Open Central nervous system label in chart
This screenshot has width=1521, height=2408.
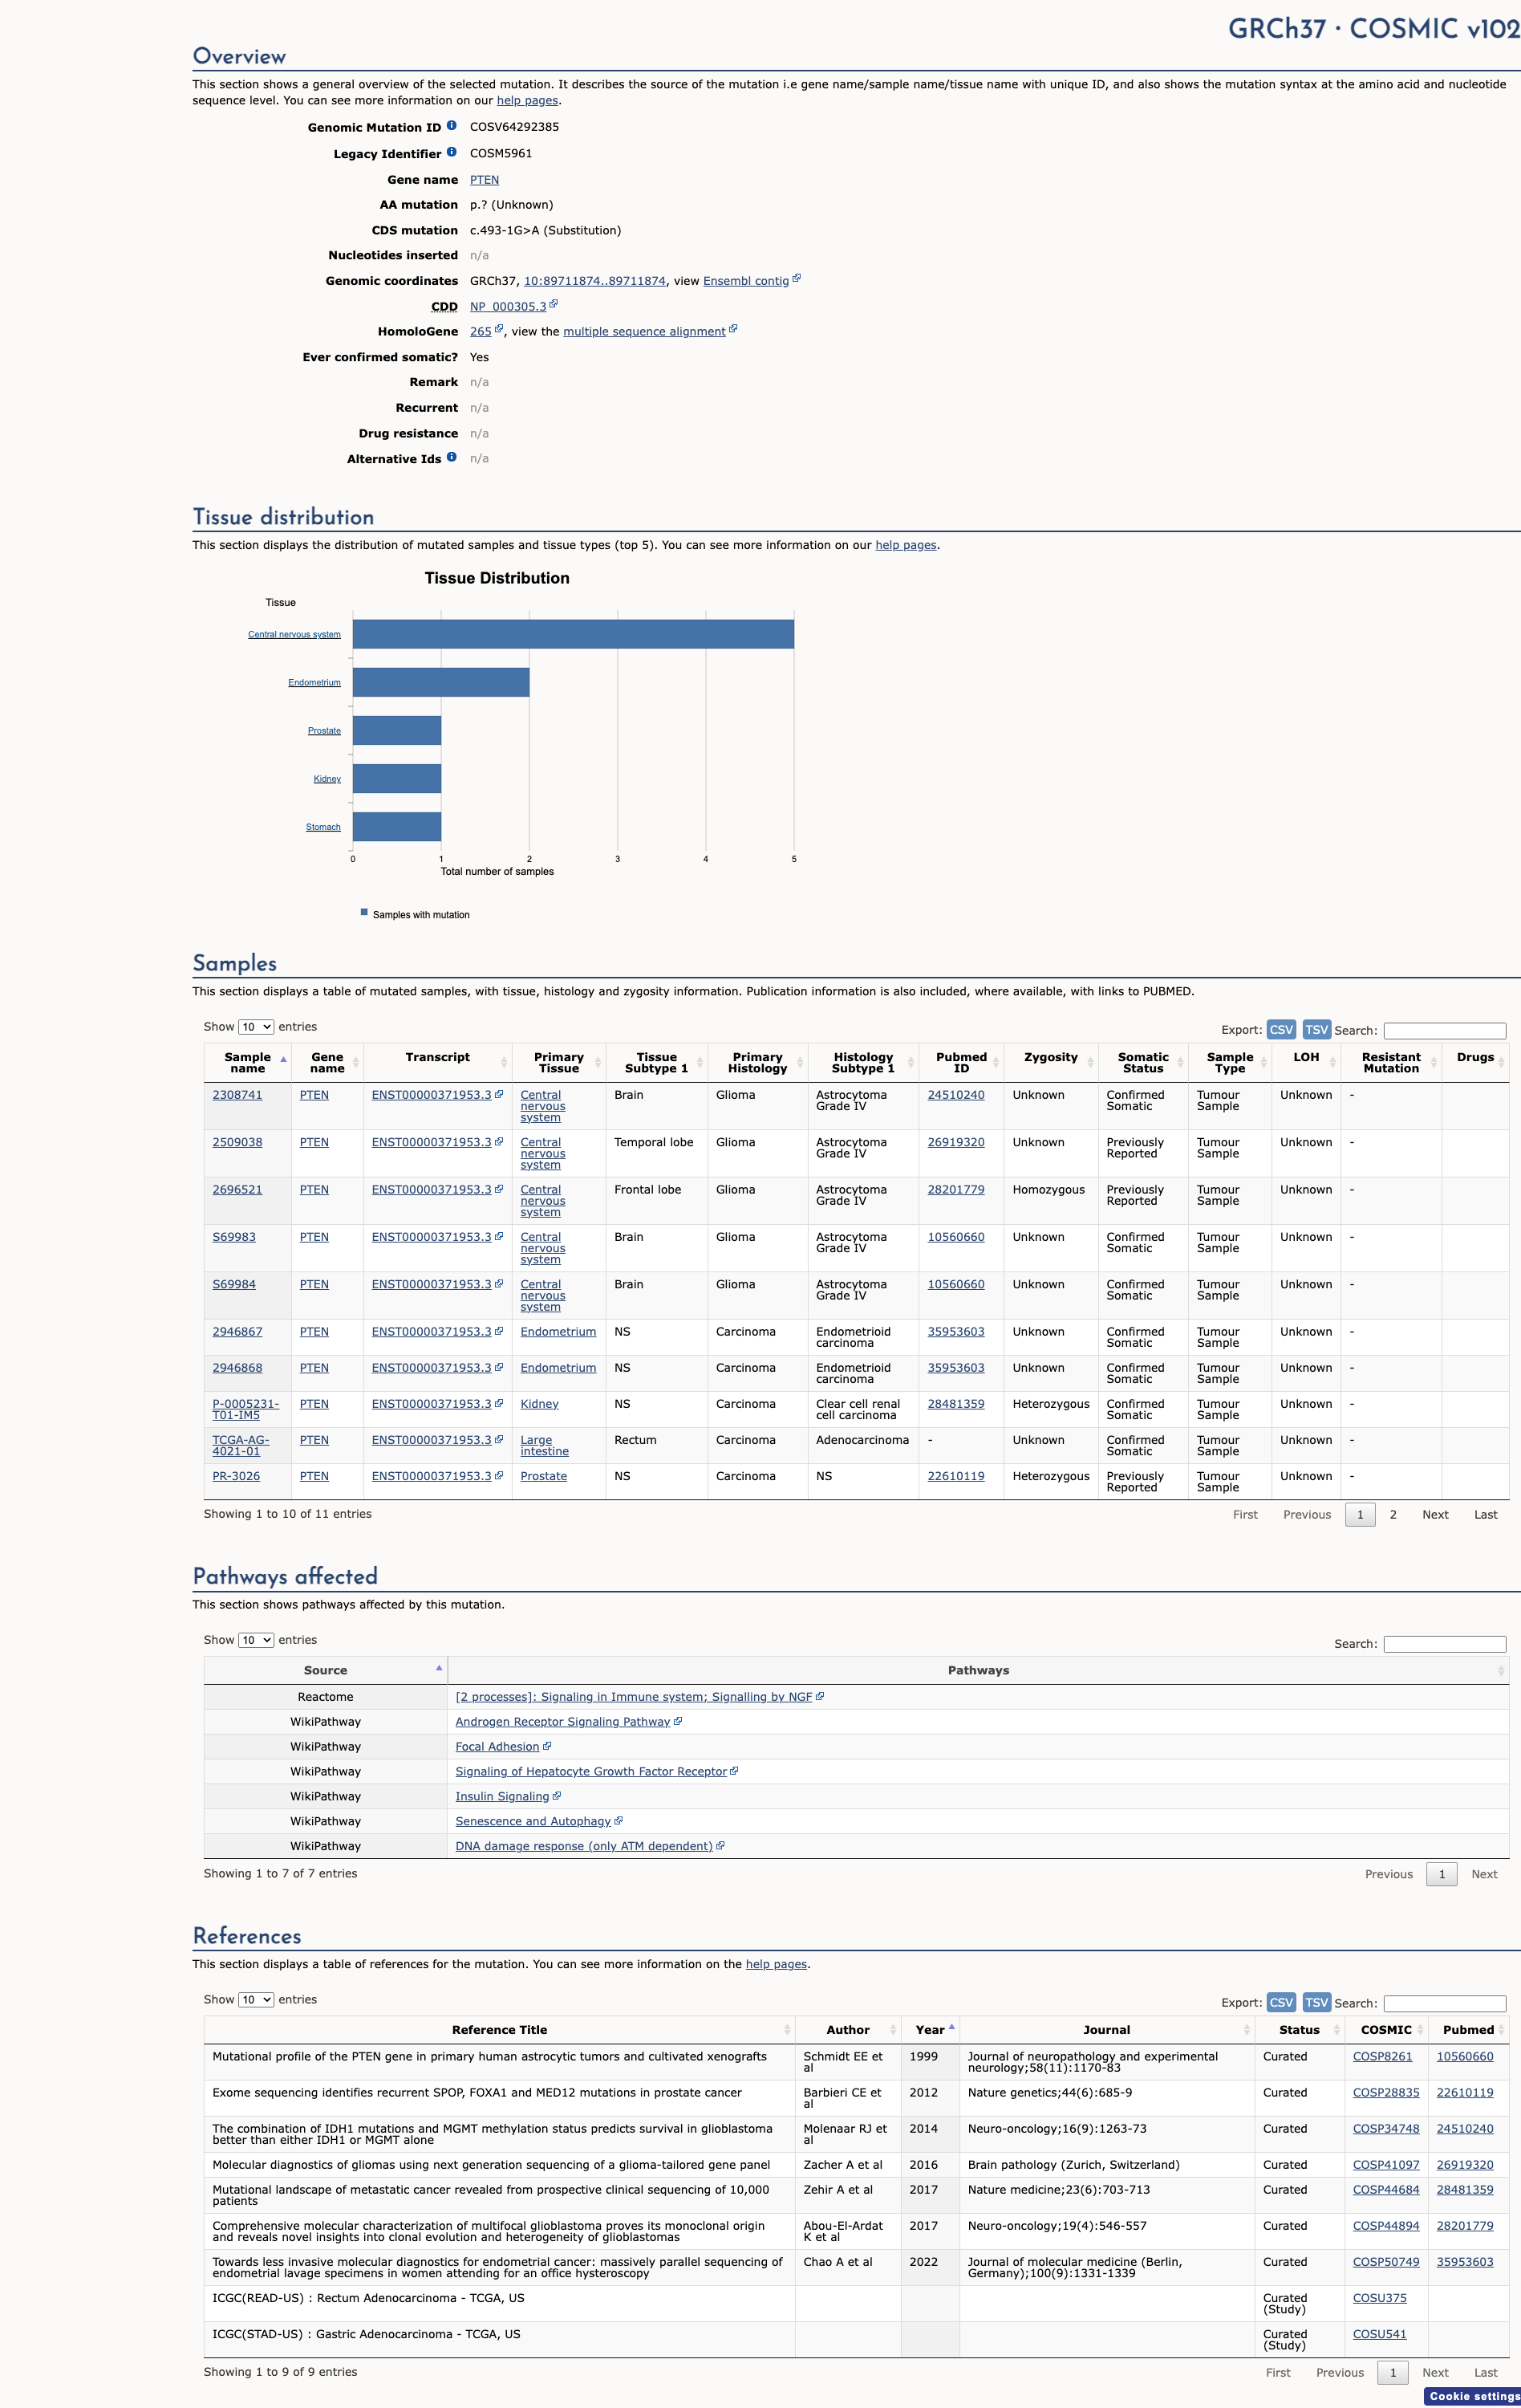294,634
